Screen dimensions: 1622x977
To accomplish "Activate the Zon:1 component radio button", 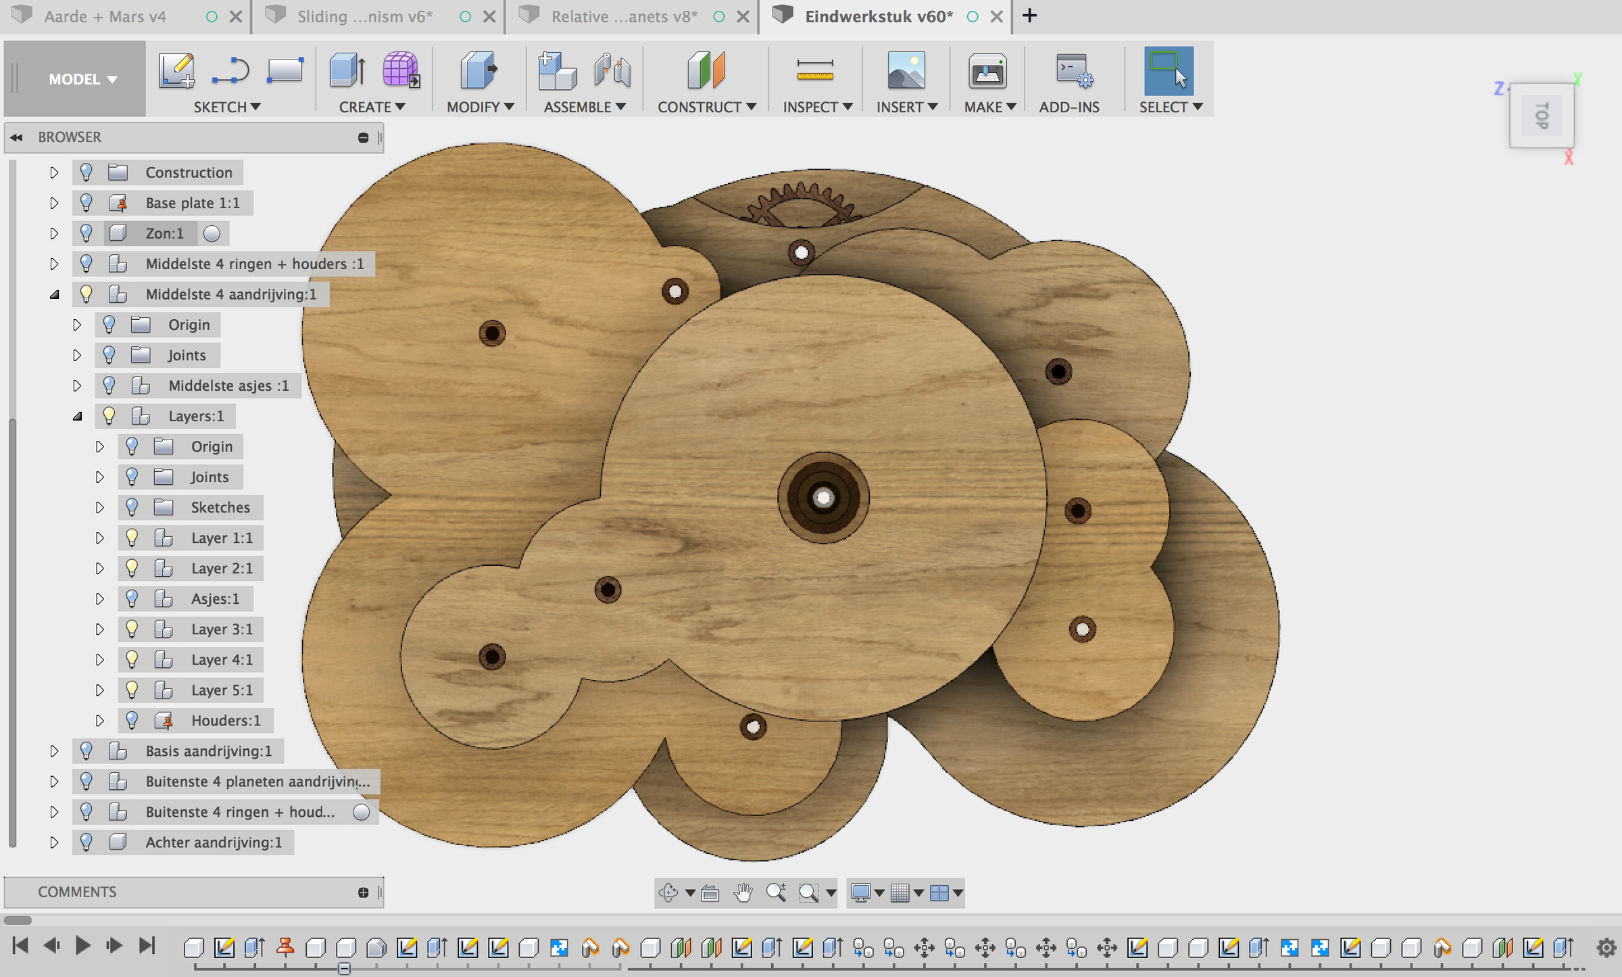I will point(212,233).
